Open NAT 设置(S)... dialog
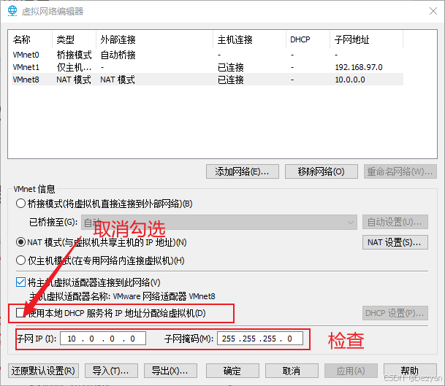This screenshot has width=445, height=386. (x=395, y=242)
